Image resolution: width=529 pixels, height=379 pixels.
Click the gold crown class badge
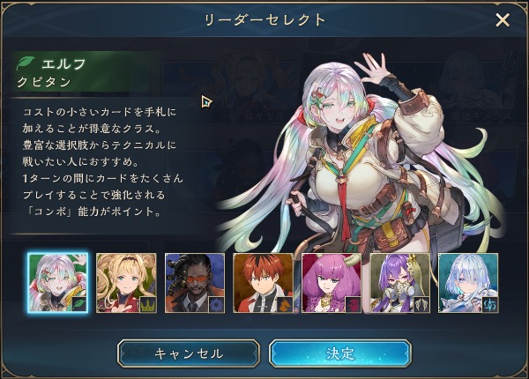[148, 305]
